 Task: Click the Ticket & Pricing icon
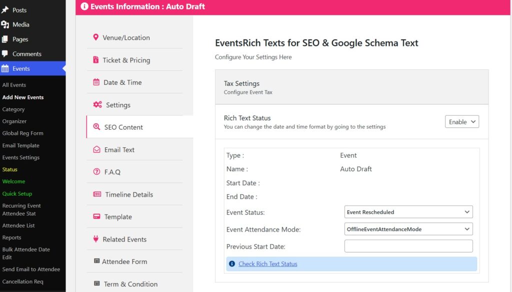click(95, 59)
